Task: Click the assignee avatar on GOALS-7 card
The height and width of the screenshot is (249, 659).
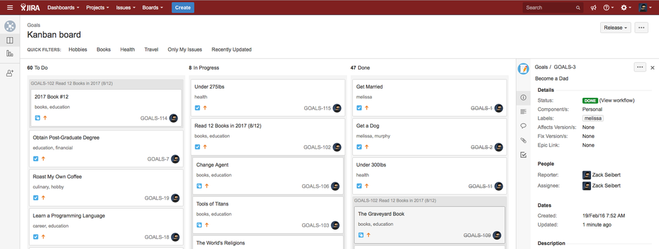Action: [175, 159]
